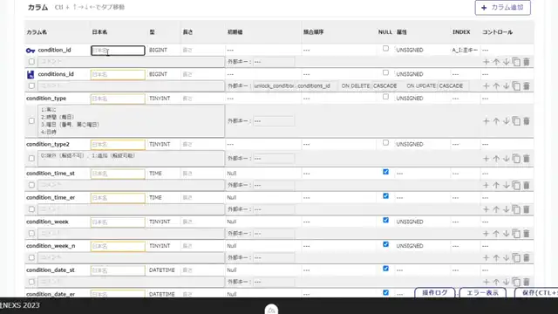Screen dimensions: 558x314
Task: Tick the comment-row checkbox under condition_type
Action: coord(31,121)
